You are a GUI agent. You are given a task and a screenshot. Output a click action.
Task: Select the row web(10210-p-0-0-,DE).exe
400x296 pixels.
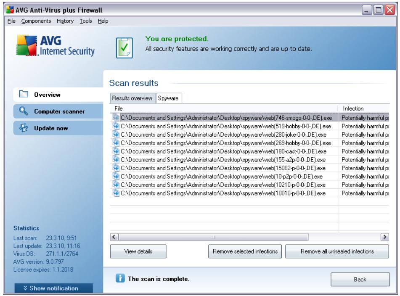(249, 185)
